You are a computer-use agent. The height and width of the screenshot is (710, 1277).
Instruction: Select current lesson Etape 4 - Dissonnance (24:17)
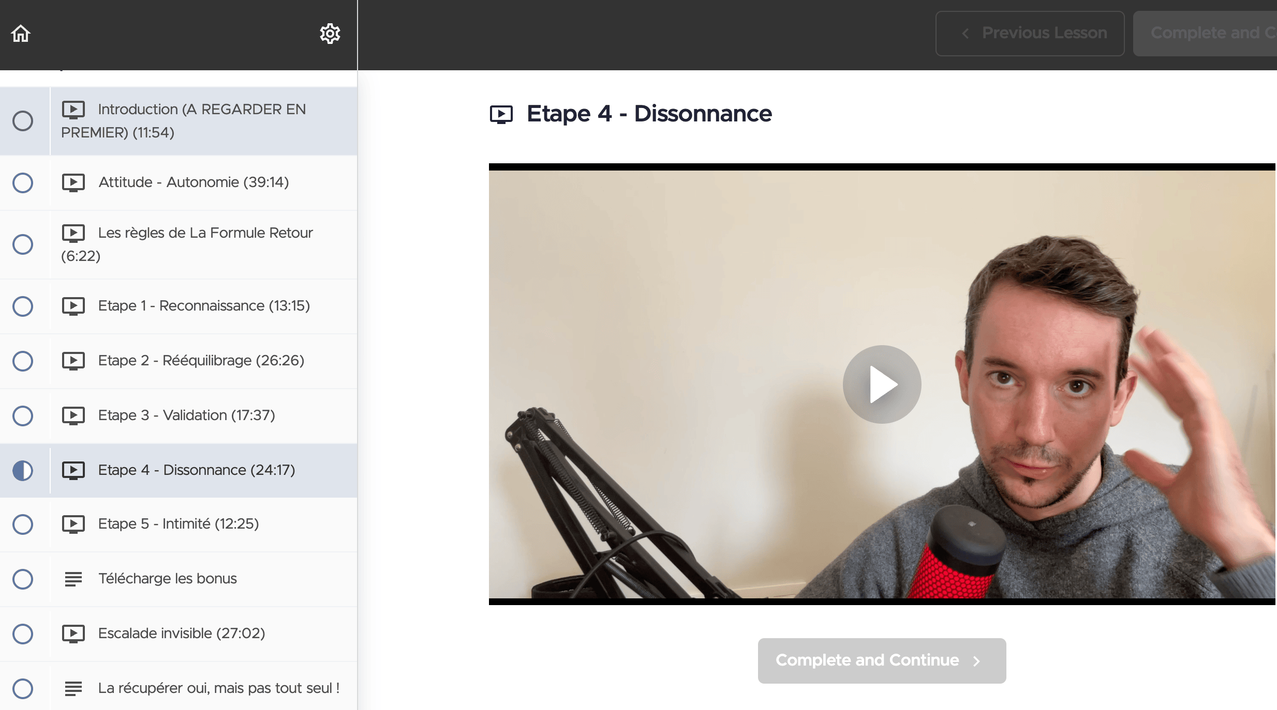point(179,470)
